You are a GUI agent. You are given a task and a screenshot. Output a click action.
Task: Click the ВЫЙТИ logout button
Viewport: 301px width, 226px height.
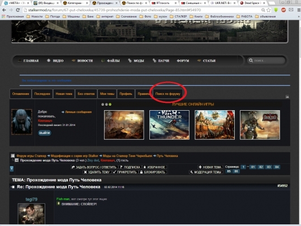45,133
